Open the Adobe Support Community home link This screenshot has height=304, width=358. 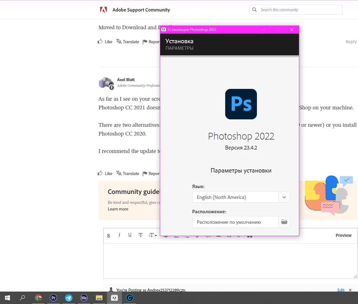tap(141, 10)
